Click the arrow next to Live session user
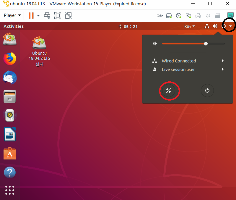Image resolution: width=236 pixels, height=200 pixels. [223, 69]
